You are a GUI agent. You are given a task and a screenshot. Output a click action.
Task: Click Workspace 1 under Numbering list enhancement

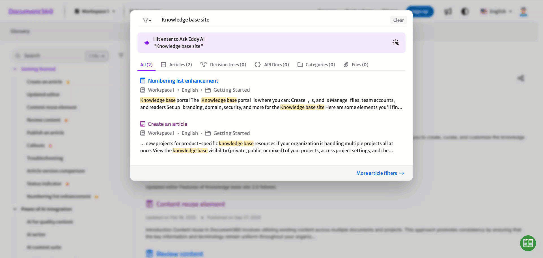click(161, 90)
